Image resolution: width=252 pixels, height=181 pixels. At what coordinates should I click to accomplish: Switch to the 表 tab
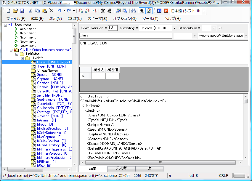[150, 168]
